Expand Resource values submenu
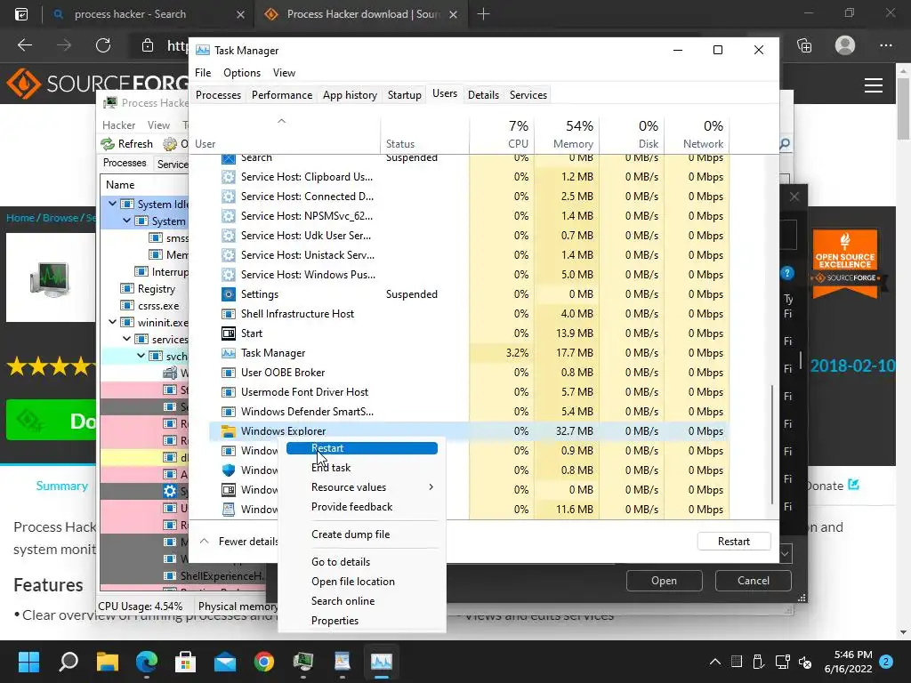911x683 pixels. (x=431, y=486)
